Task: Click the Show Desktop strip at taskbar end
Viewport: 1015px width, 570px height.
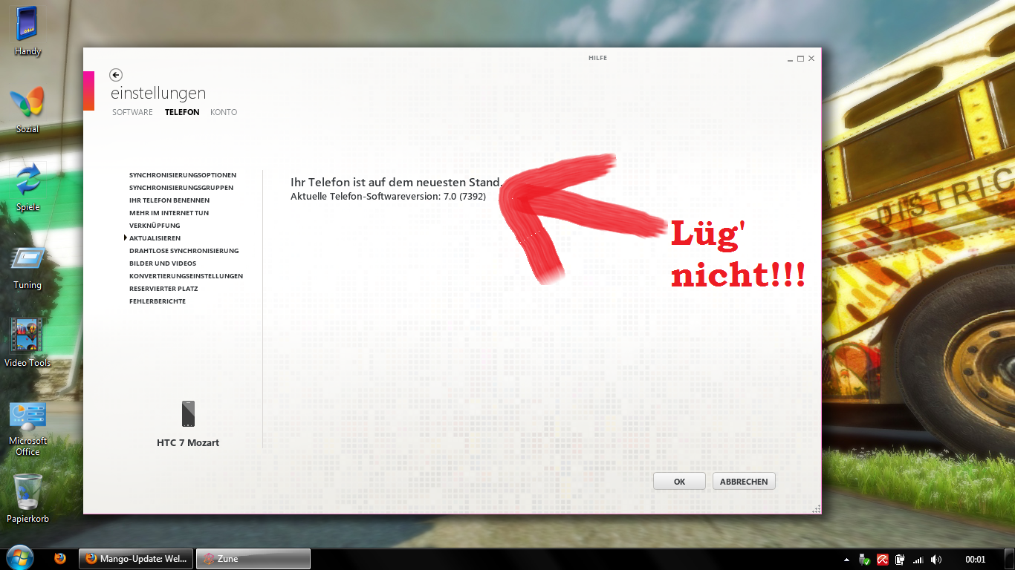Action: coord(1010,559)
